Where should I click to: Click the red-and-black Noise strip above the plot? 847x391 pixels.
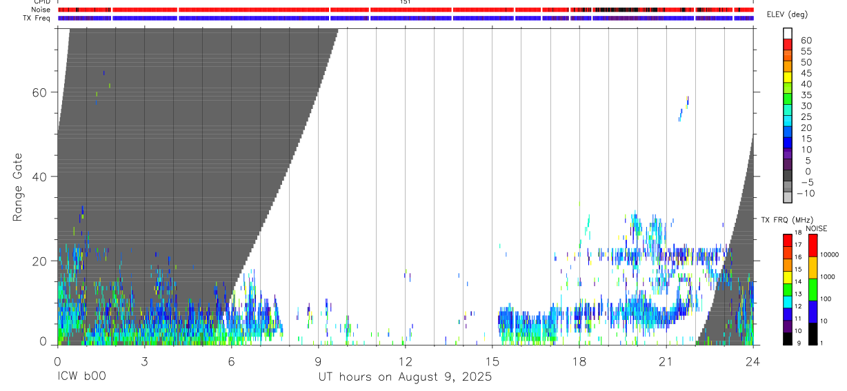click(x=406, y=10)
